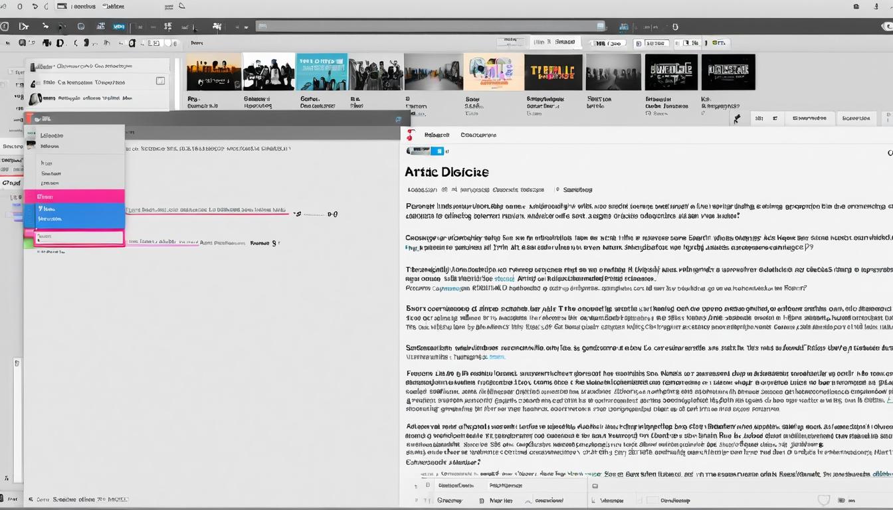Open the last black thumbnail in the strip

[x=728, y=72]
